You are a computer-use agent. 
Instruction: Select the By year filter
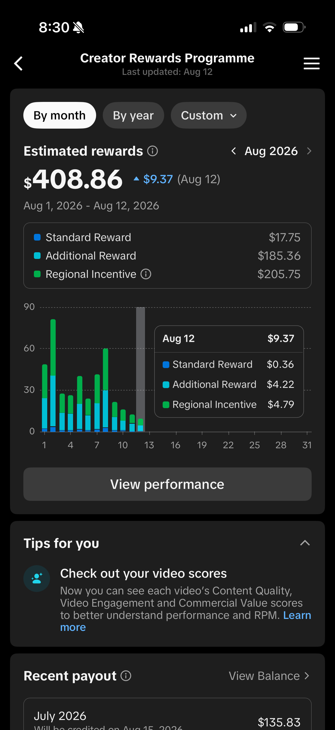[133, 115]
